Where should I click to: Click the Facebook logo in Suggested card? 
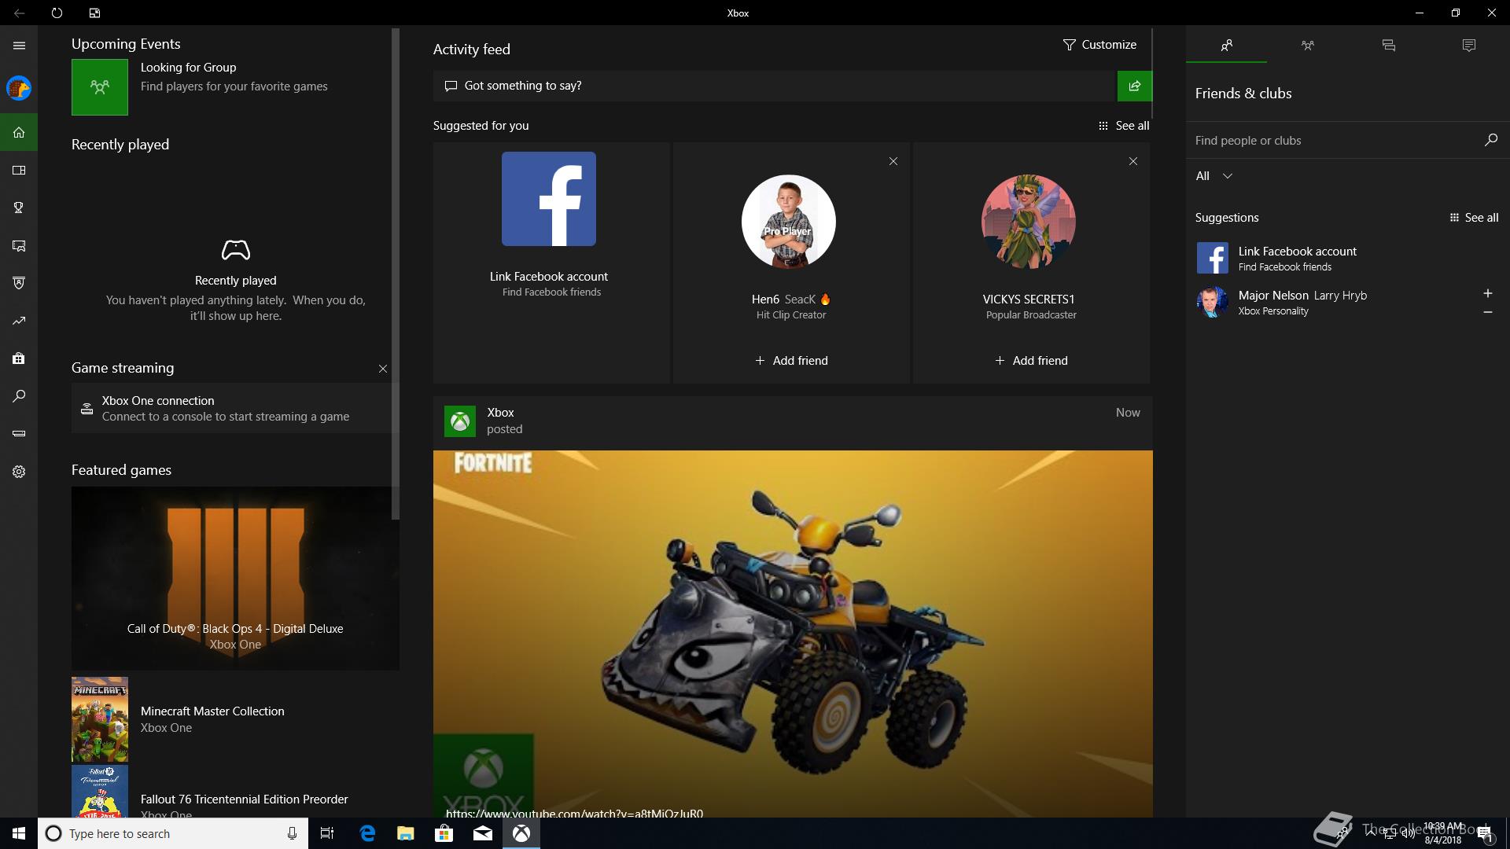(x=549, y=199)
